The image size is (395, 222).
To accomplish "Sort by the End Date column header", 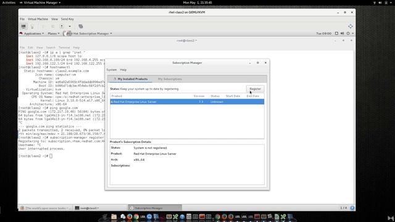I will 252,96.
